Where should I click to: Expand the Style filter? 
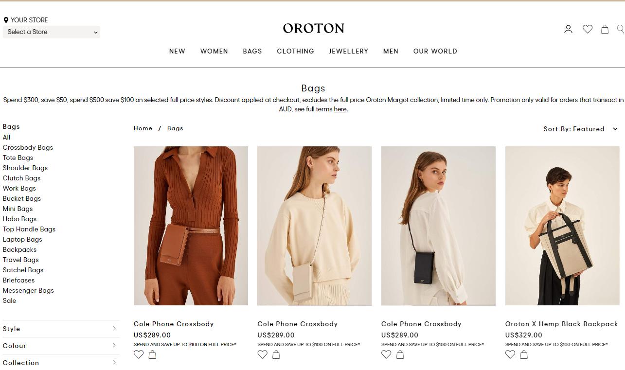60,329
